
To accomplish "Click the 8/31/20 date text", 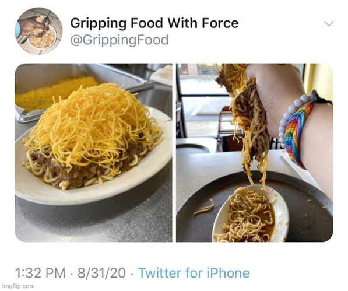I will pos(101,273).
